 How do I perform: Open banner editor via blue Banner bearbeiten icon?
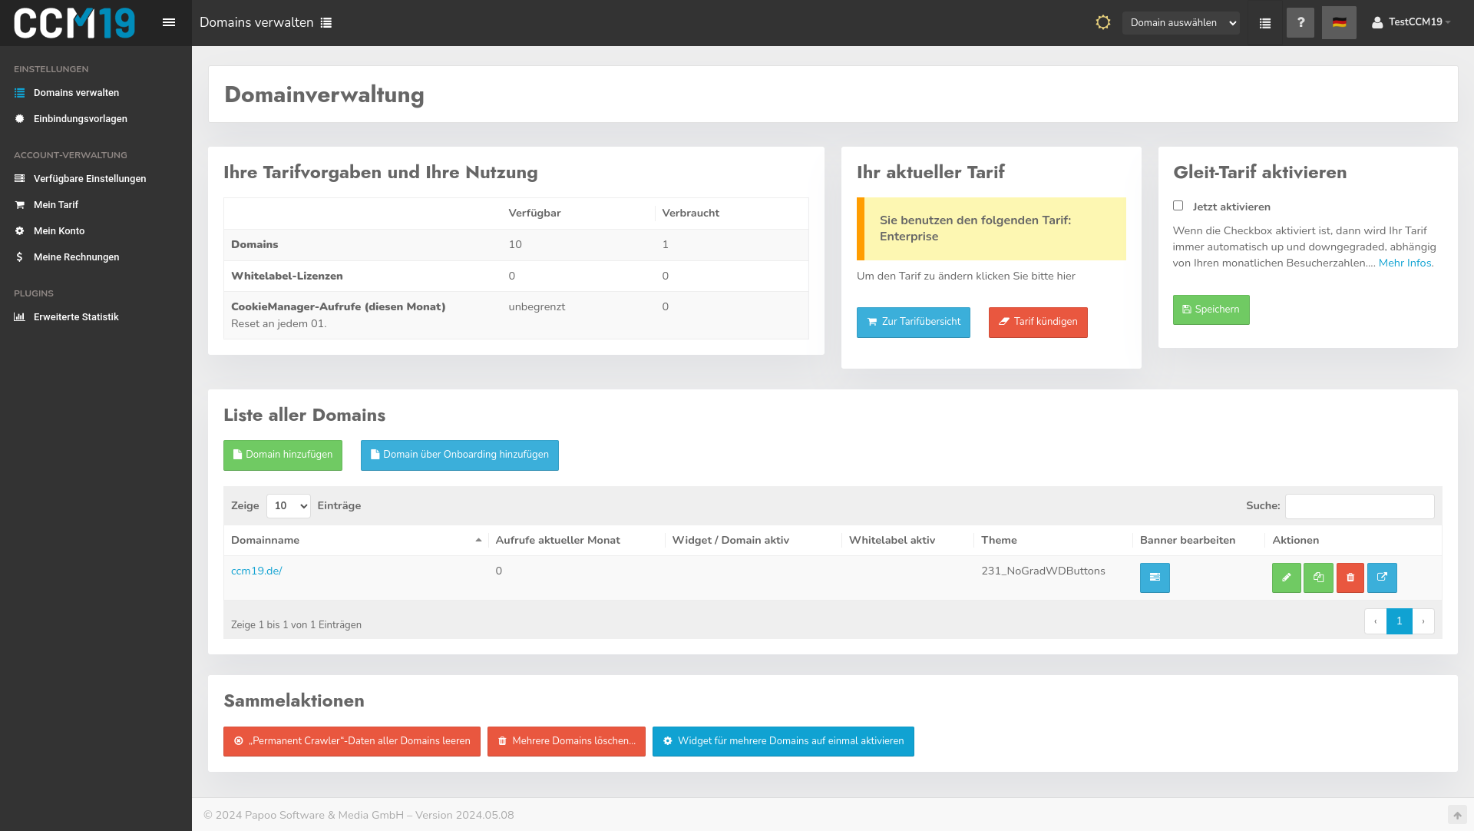1155,578
